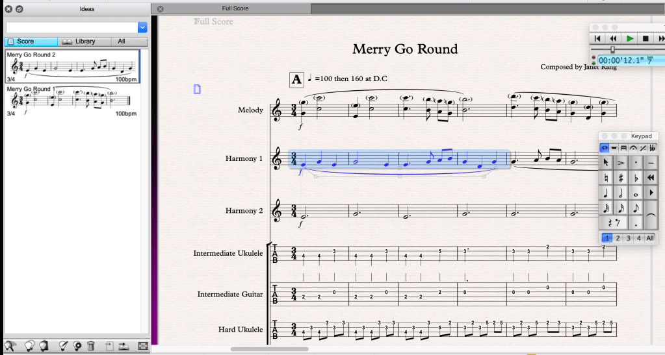
Task: Click the playback timeline slider handle
Action: [x=612, y=49]
